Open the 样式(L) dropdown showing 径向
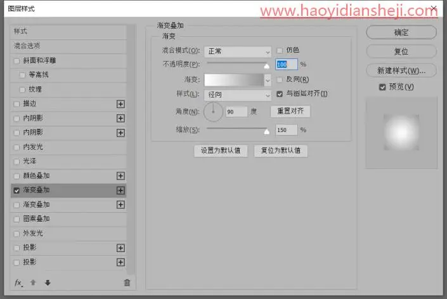 (238, 95)
